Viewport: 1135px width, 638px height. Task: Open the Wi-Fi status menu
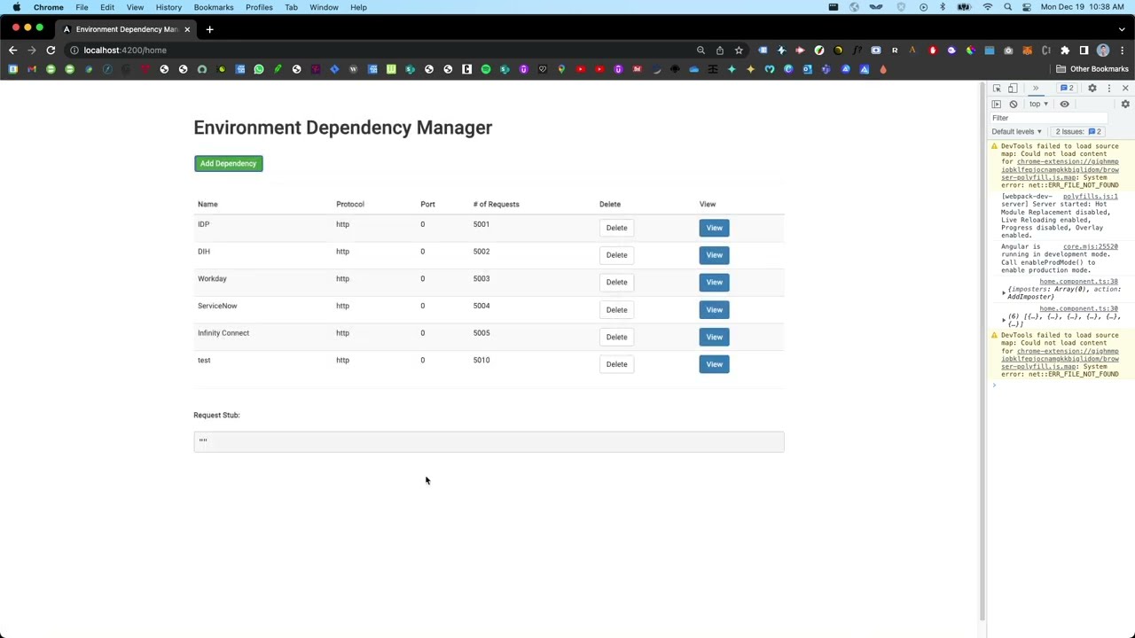[x=988, y=7]
